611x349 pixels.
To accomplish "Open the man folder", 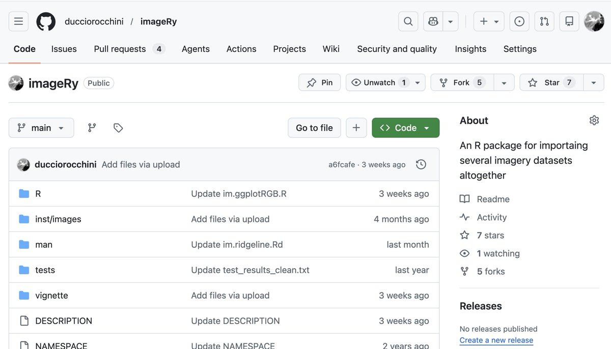I will (44, 245).
